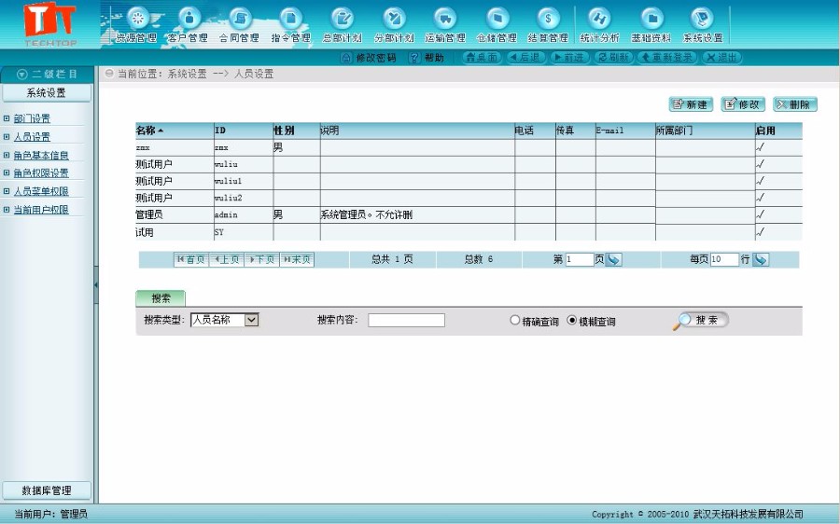This screenshot has height=524, width=840.
Task: Click the 基础资料 folder icon
Action: 651,19
